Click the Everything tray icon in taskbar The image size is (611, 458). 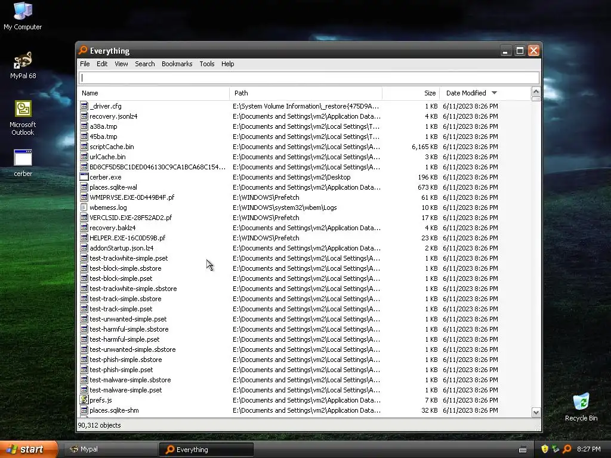567,449
